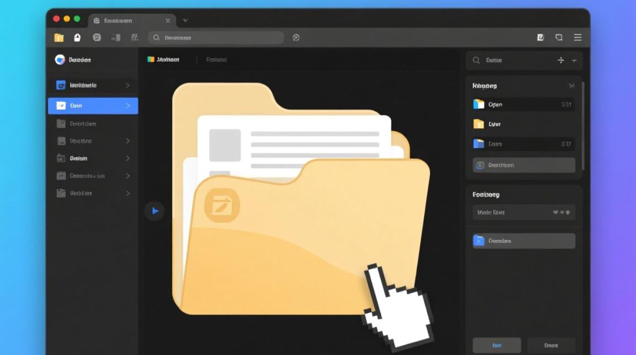Click the speech bubble icon at top right
636x355 pixels.
pyautogui.click(x=559, y=38)
